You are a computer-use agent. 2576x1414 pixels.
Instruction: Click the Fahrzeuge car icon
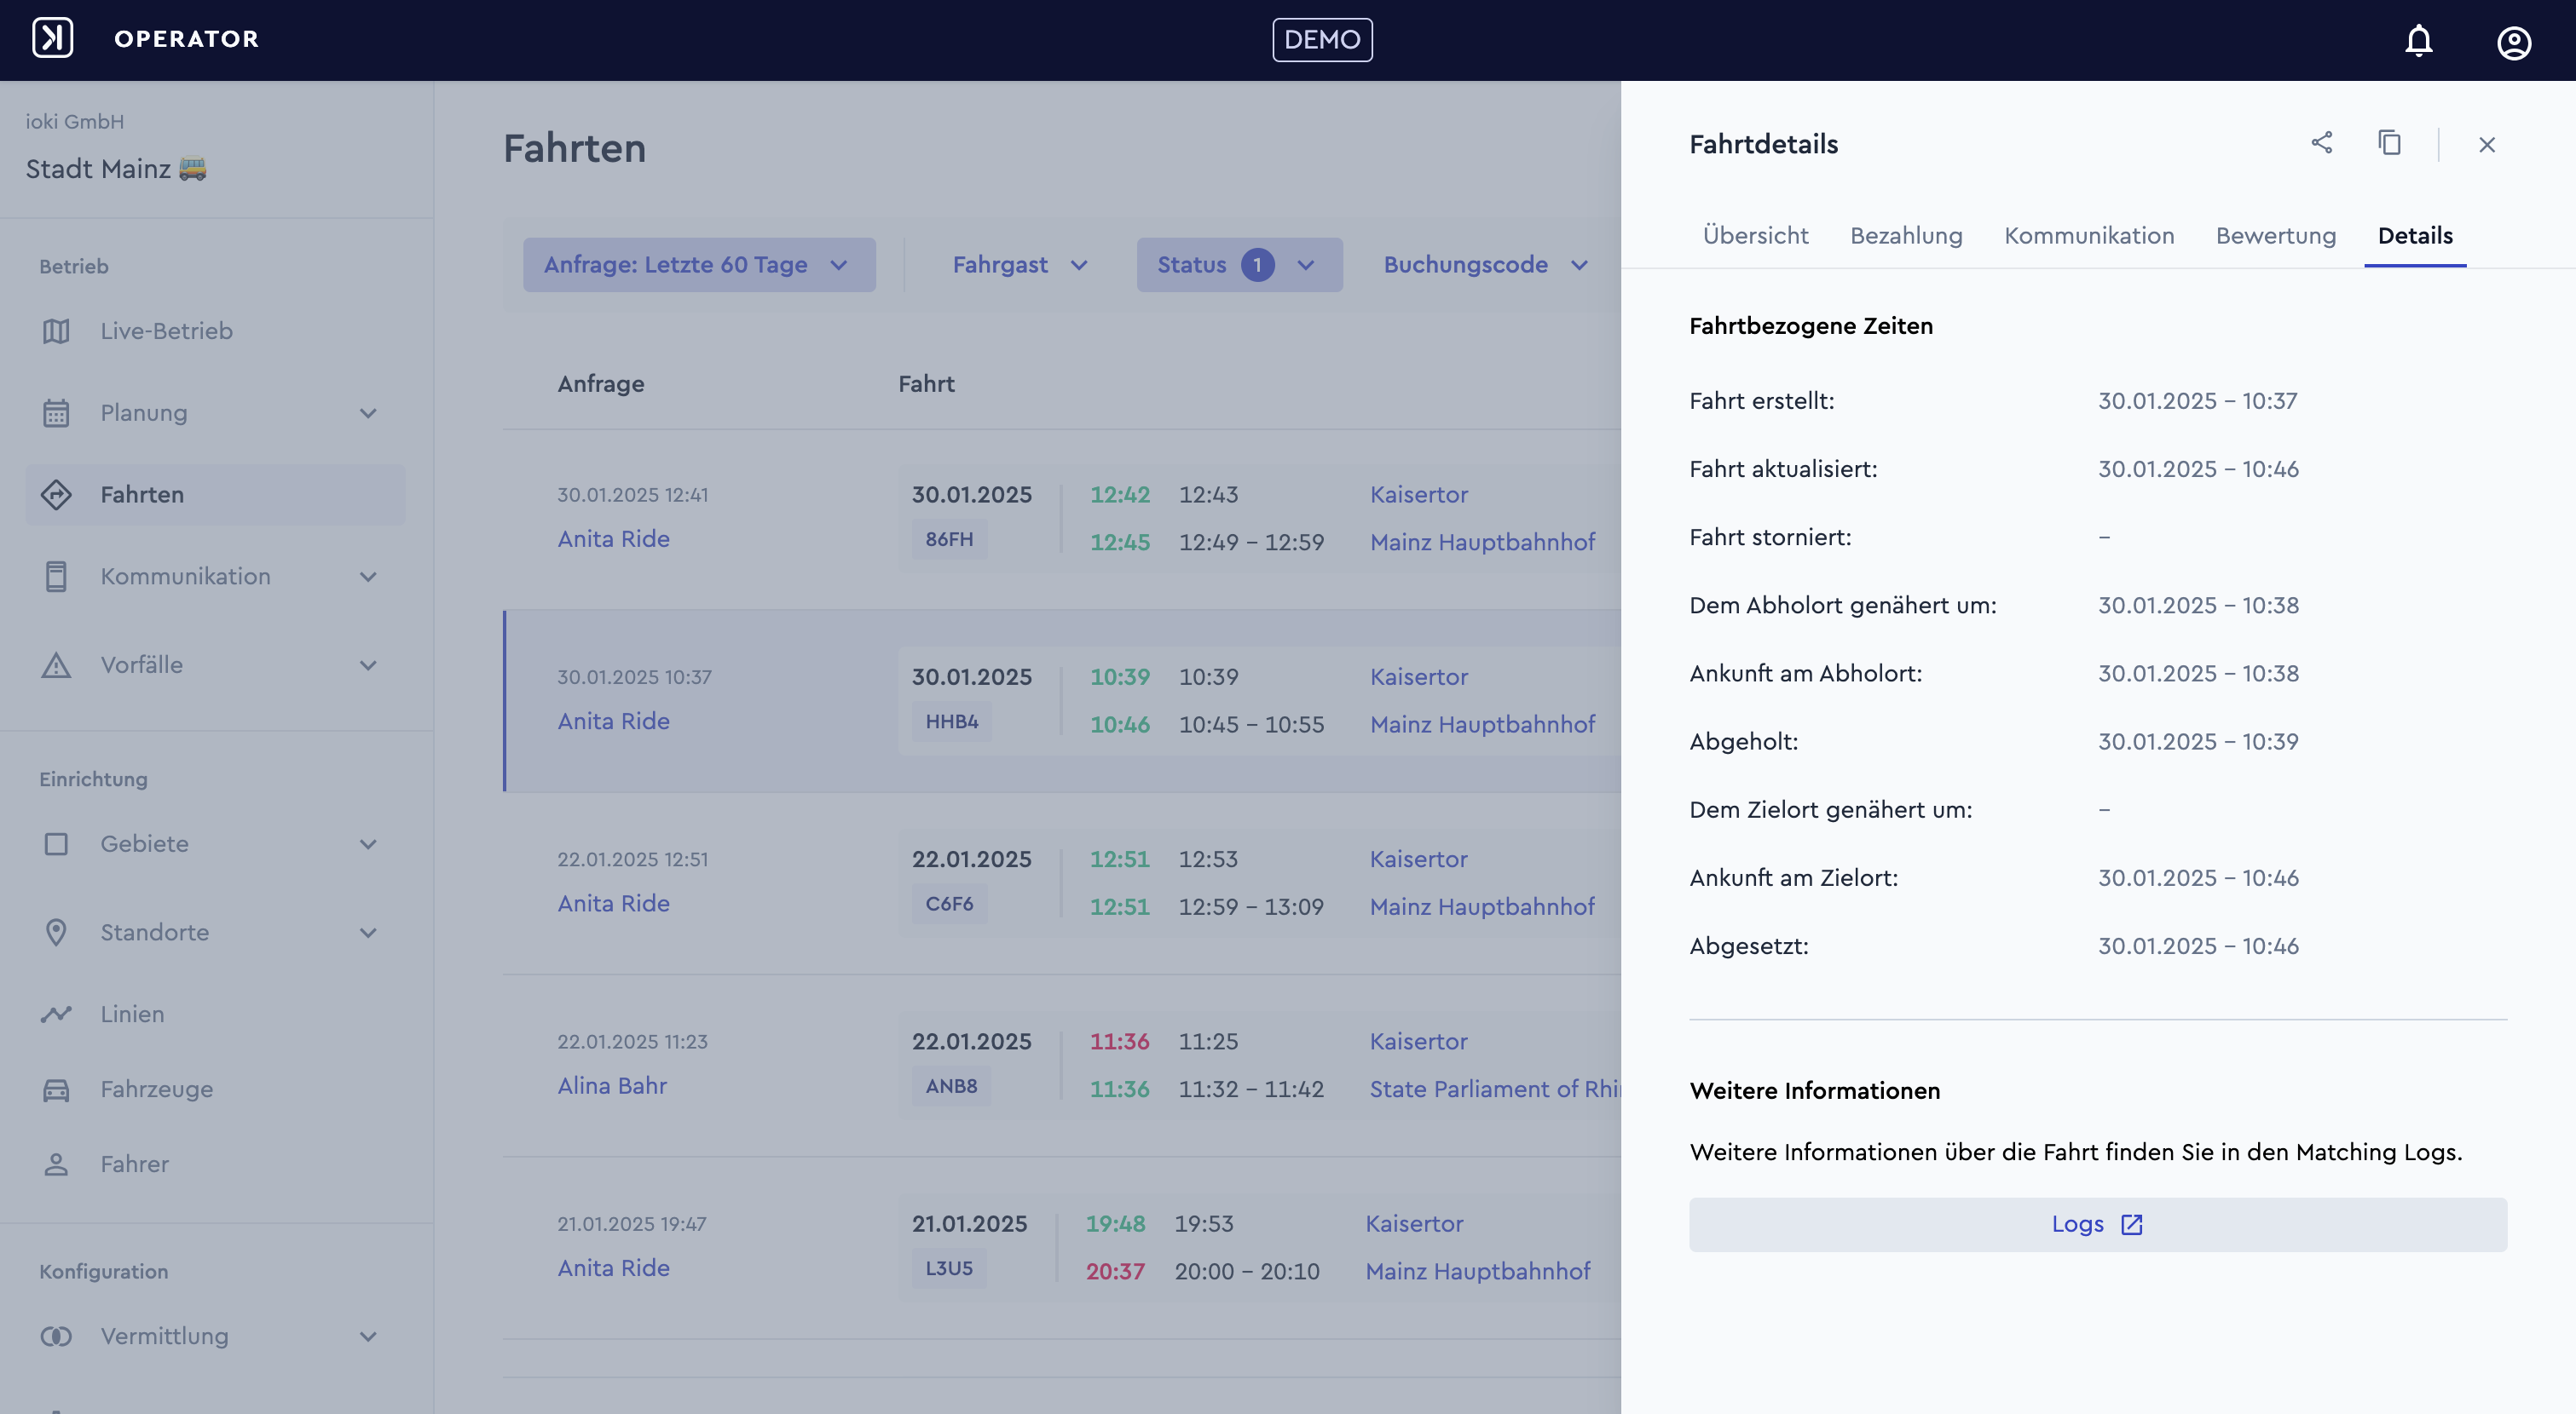coord(56,1089)
